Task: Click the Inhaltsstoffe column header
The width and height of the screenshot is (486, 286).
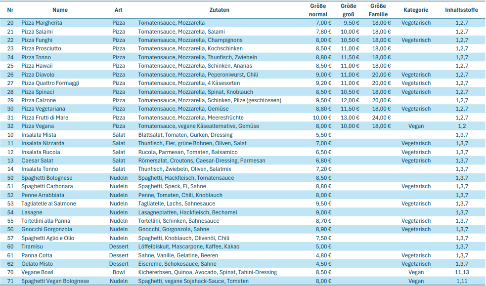Action: click(x=461, y=10)
